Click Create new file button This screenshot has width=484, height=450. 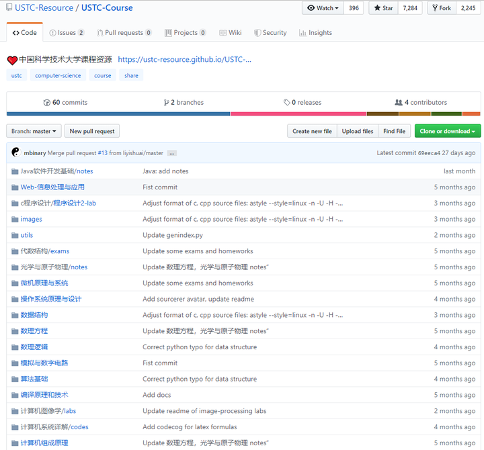pyautogui.click(x=312, y=131)
